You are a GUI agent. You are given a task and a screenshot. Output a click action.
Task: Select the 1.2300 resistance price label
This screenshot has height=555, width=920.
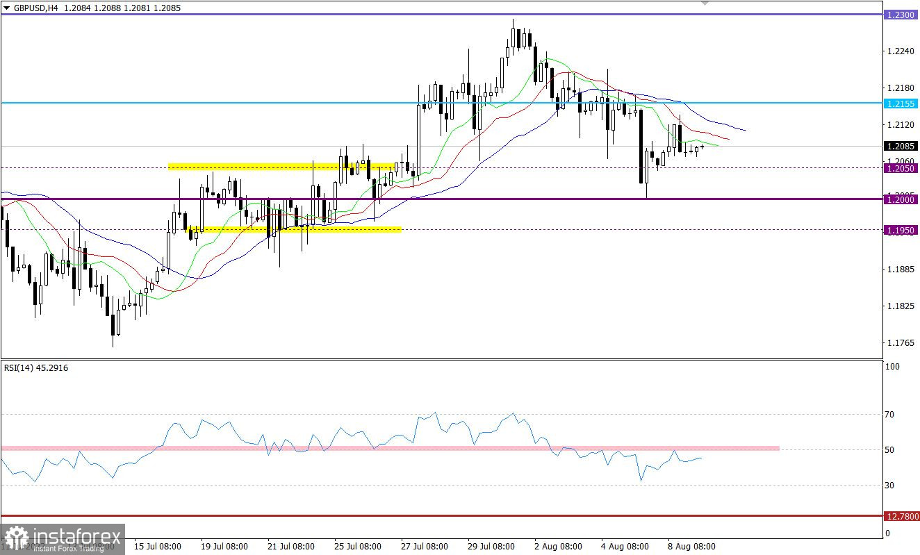tap(901, 15)
